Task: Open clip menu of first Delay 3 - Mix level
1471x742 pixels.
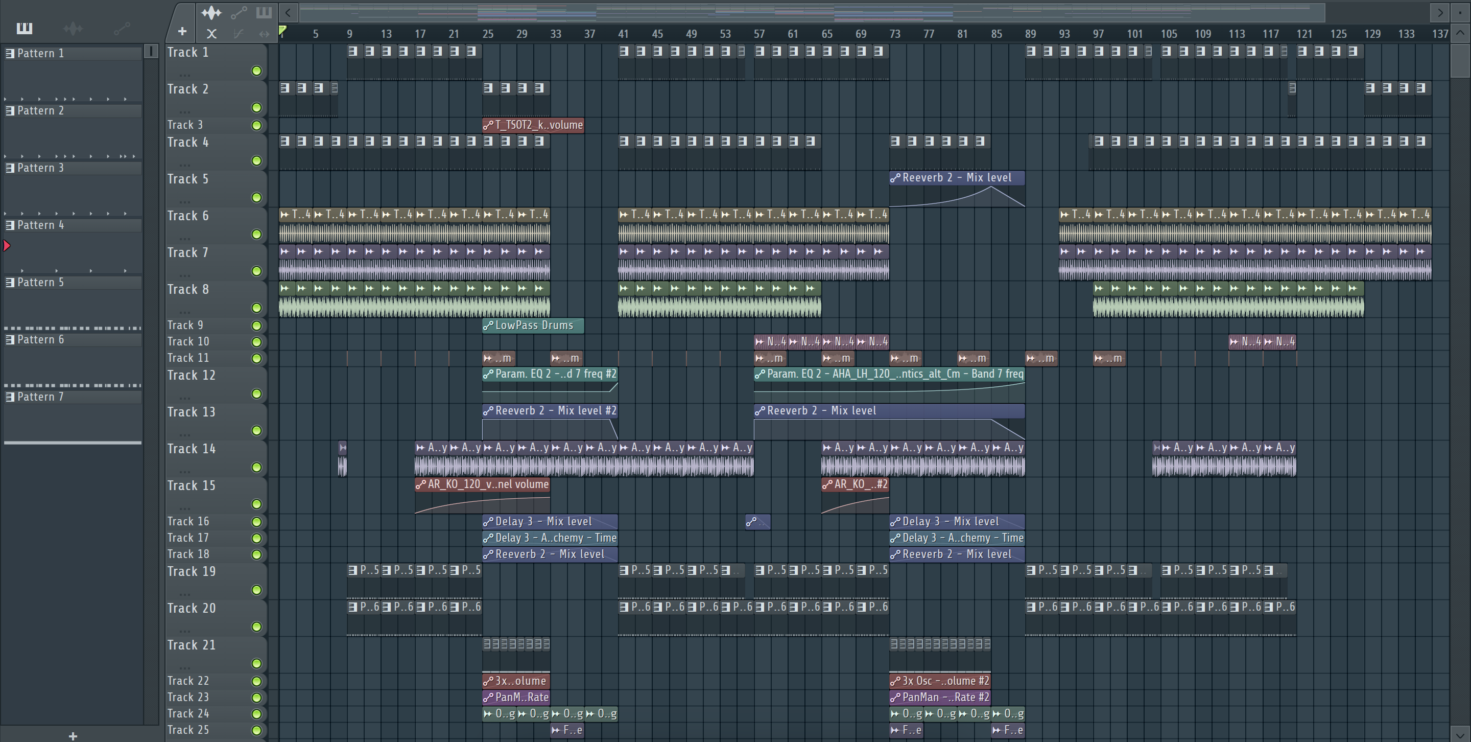Action: point(488,522)
